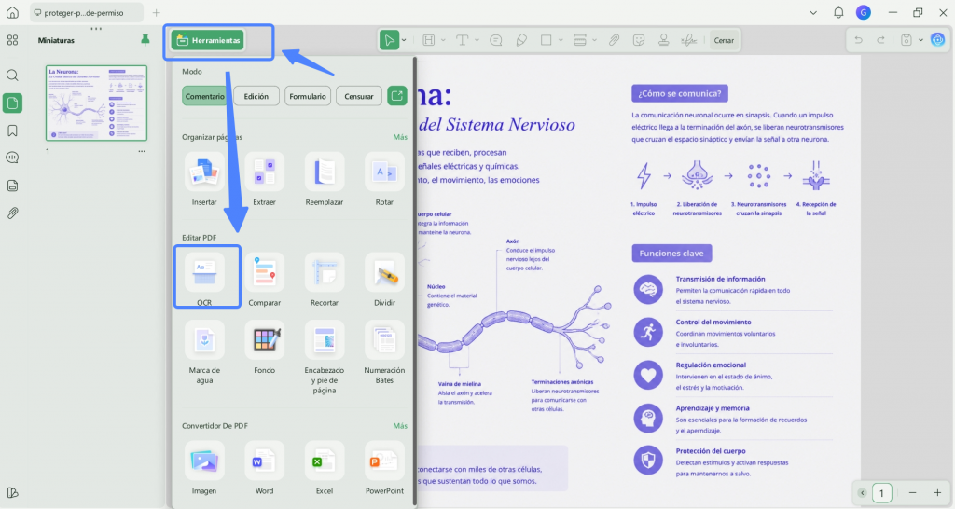Image resolution: width=955 pixels, height=509 pixels.
Task: Select the text comment T tool
Action: [x=463, y=40]
